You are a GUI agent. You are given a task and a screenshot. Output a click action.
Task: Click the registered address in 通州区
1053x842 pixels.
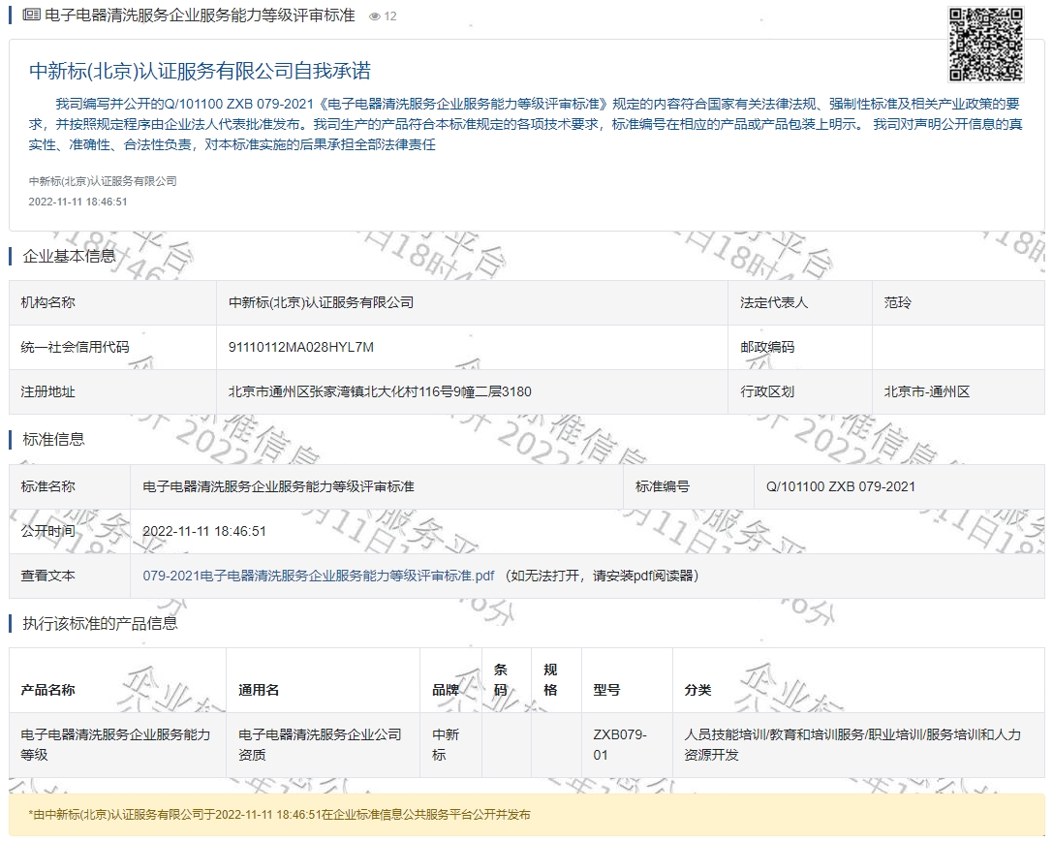click(380, 391)
